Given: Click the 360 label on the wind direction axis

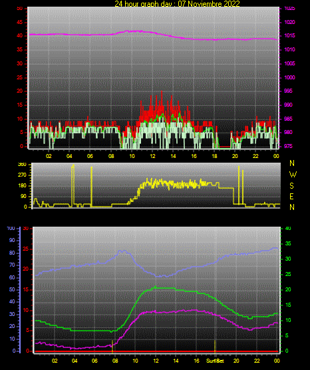Looking at the screenshot, I should pyautogui.click(x=22, y=165).
